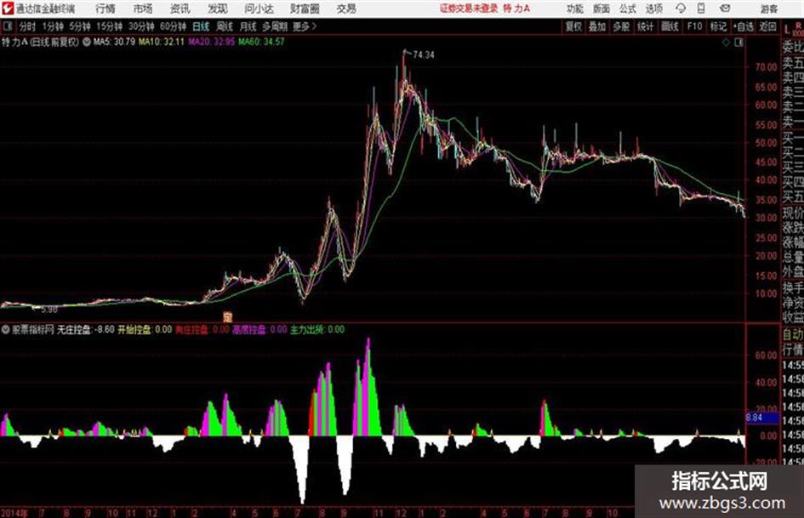The height and width of the screenshot is (518, 804).
Task: Click the 自动 label in right panel
Action: click(x=793, y=334)
